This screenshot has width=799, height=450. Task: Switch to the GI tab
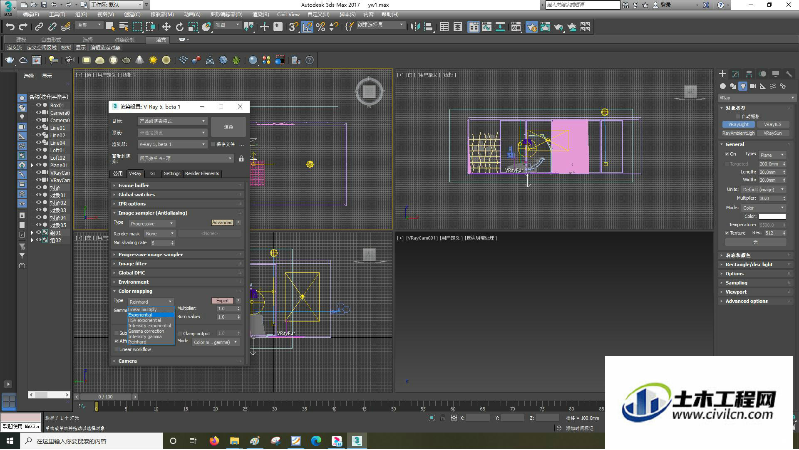153,174
